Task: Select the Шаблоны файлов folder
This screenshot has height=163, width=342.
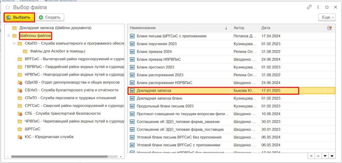Action: pos(35,35)
